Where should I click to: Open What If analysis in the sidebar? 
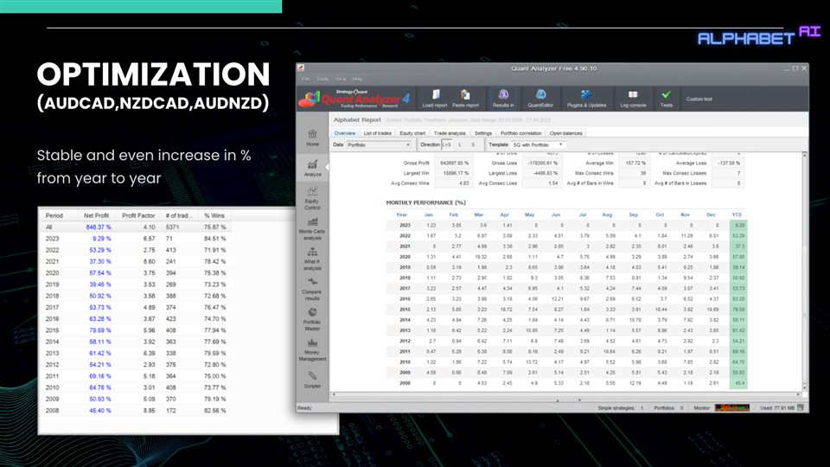click(312, 259)
